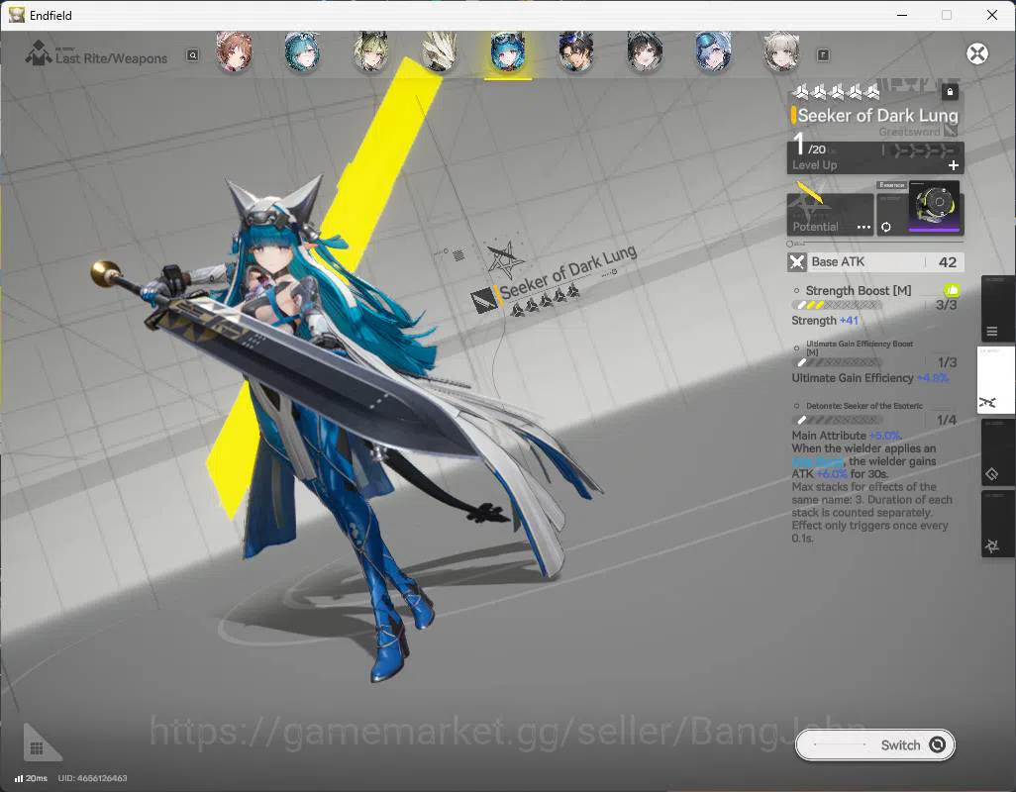1016x792 pixels.
Task: Click the grid menu icon bottom-left
Action: (x=37, y=748)
